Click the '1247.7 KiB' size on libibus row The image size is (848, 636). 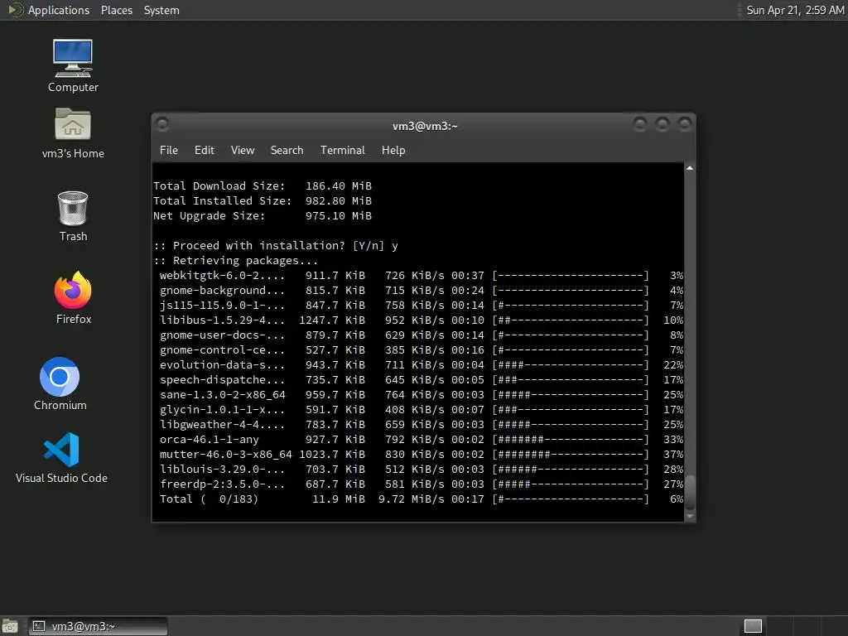pyautogui.click(x=332, y=320)
